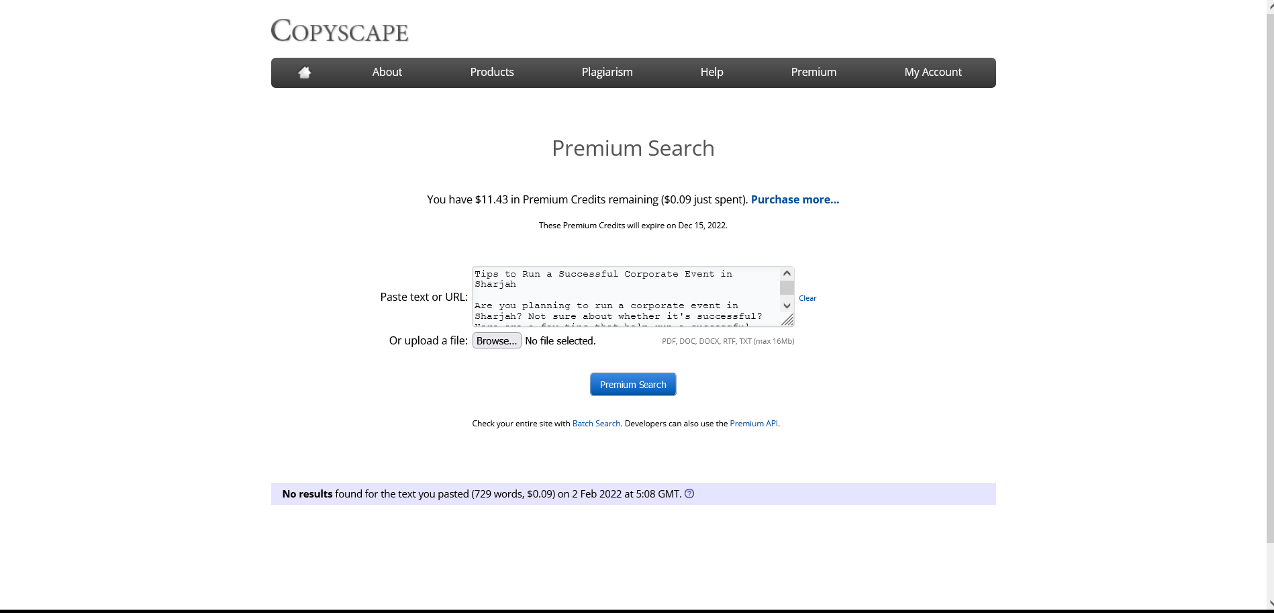Click the textarea scroll up arrow
The image size is (1274, 613).
coord(787,273)
